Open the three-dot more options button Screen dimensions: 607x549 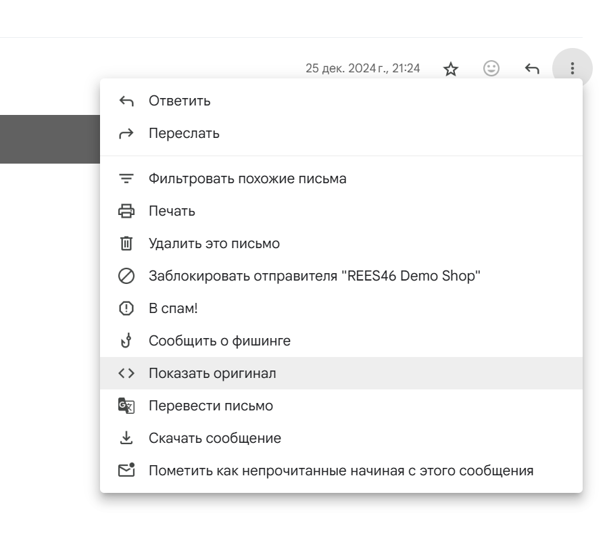572,68
